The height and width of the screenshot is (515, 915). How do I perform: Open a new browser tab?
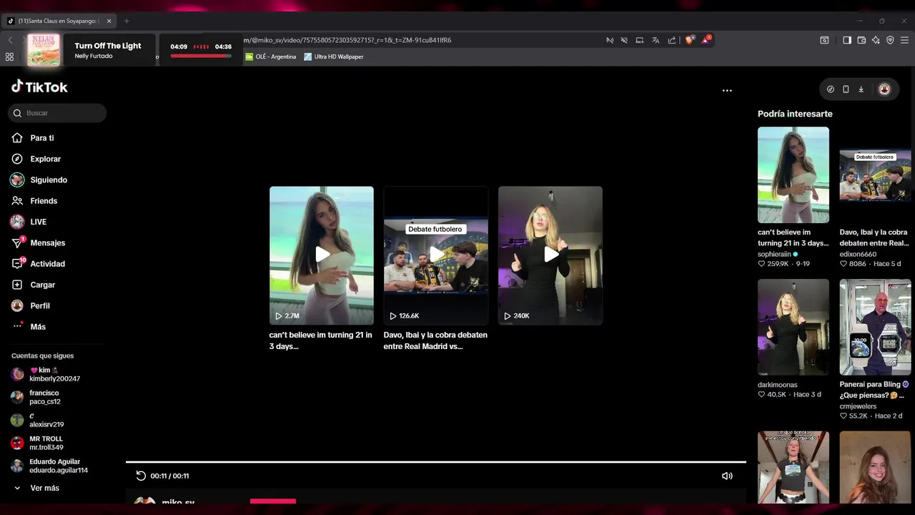click(x=127, y=21)
